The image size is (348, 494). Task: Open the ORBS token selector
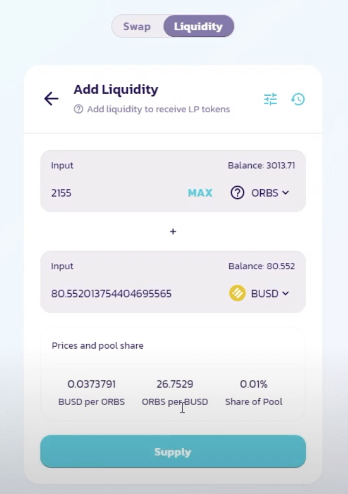pyautogui.click(x=260, y=193)
